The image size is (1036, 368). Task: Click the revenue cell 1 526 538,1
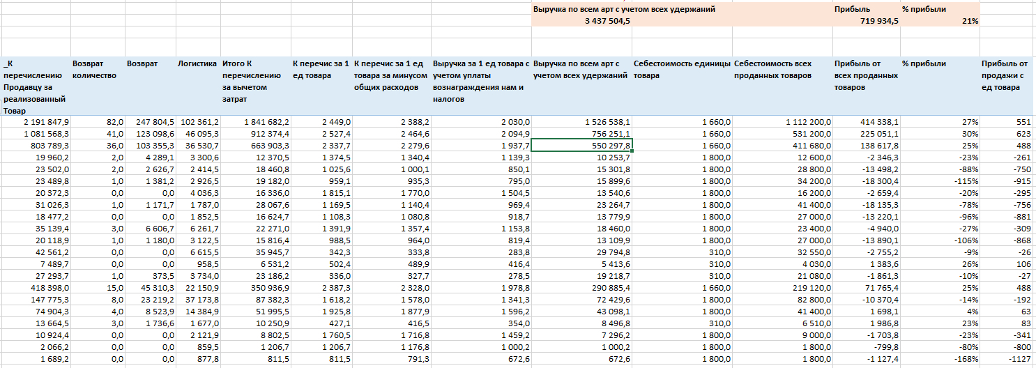pyautogui.click(x=582, y=122)
